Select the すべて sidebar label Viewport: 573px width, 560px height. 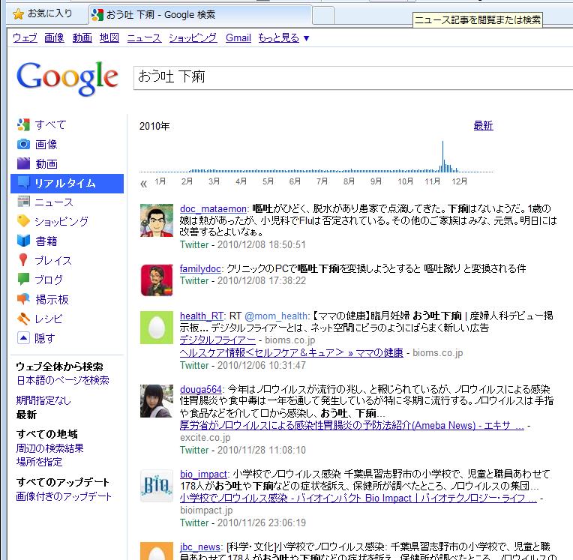(50, 125)
